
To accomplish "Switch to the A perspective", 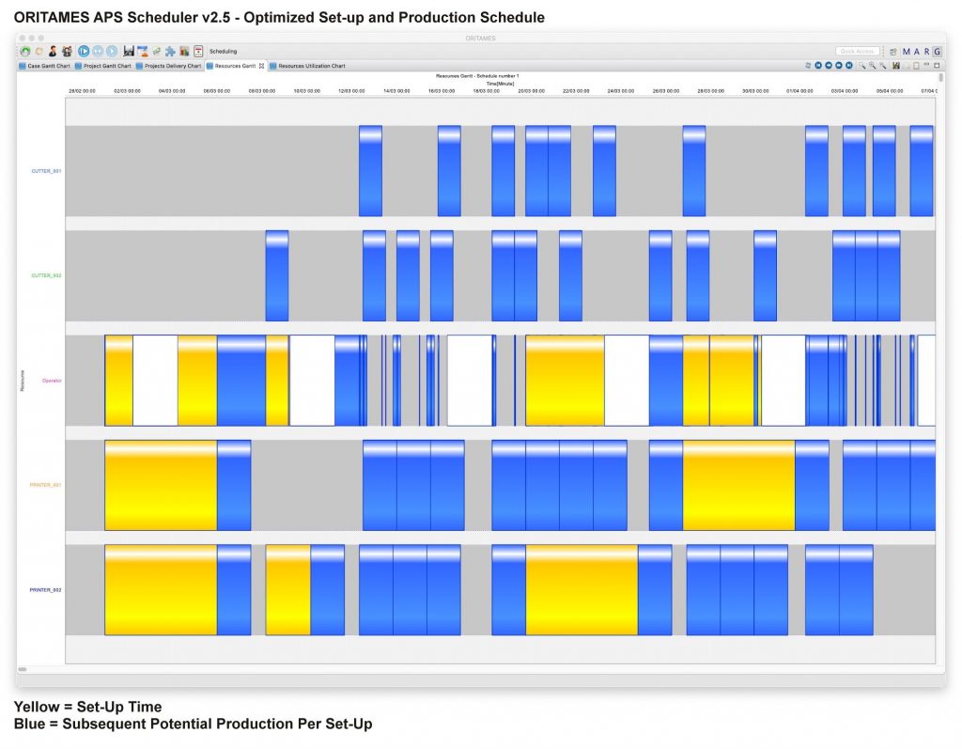I will tap(917, 52).
